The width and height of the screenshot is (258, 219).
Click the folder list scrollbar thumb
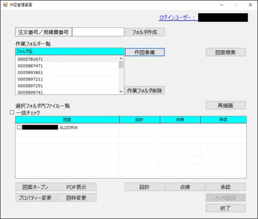pos(121,64)
